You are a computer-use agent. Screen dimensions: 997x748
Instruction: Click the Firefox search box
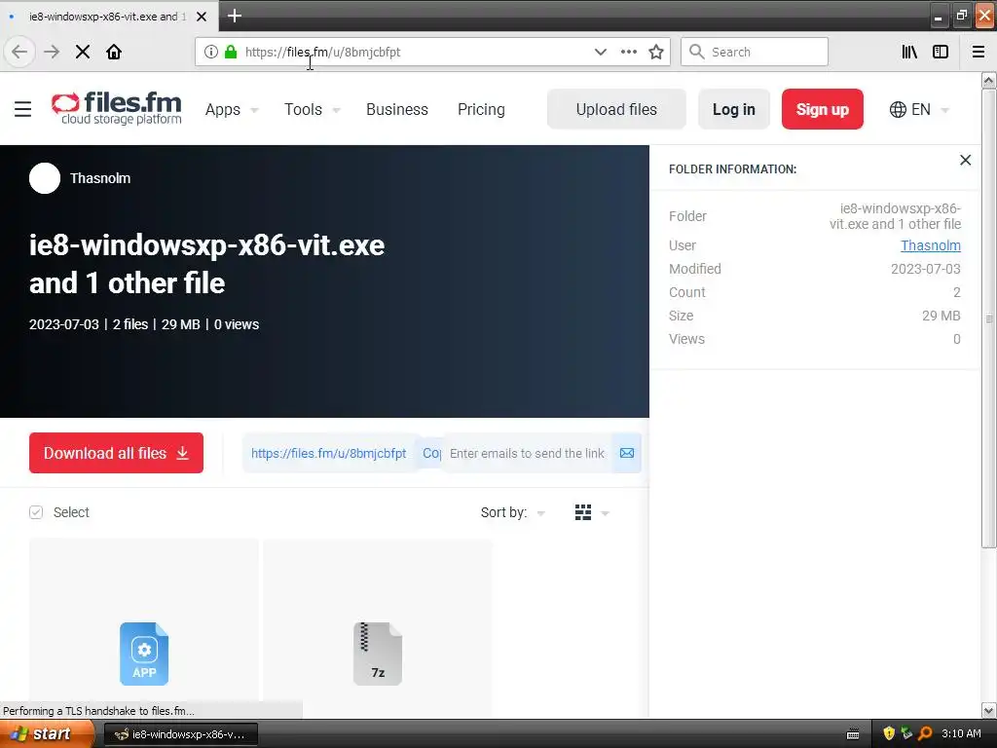point(755,52)
